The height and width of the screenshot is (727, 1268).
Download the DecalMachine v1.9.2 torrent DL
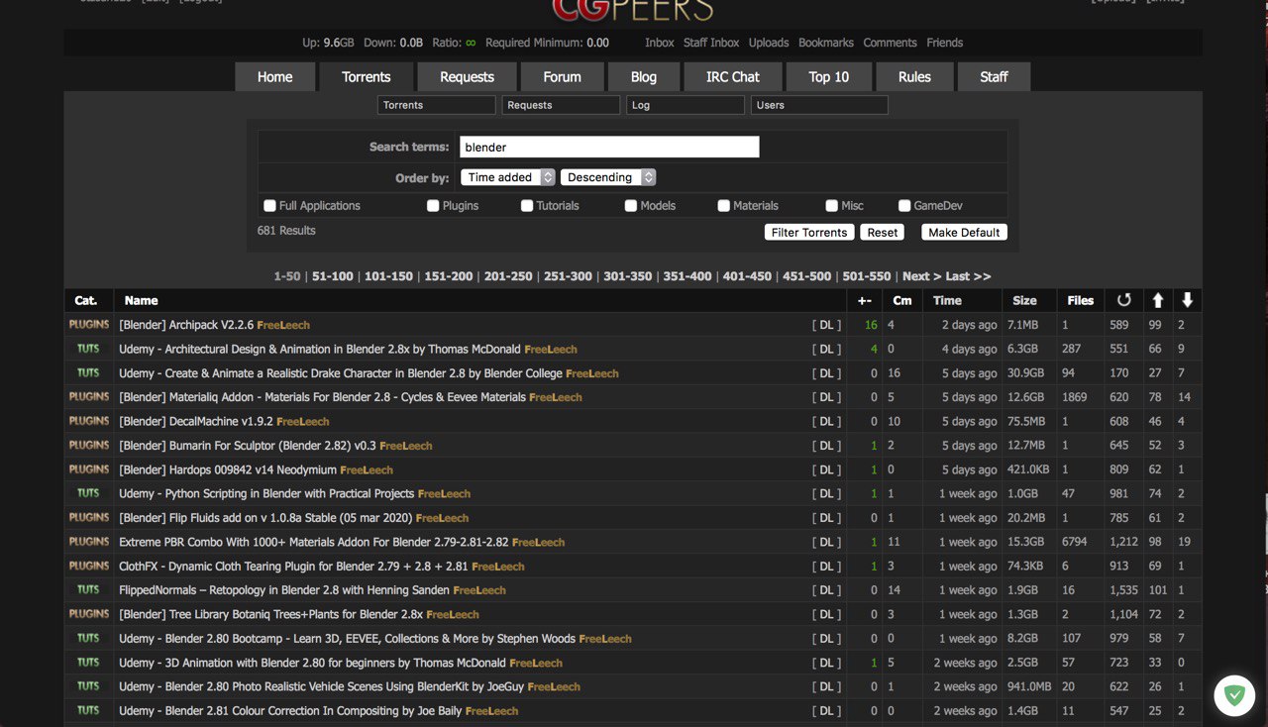[x=826, y=421]
